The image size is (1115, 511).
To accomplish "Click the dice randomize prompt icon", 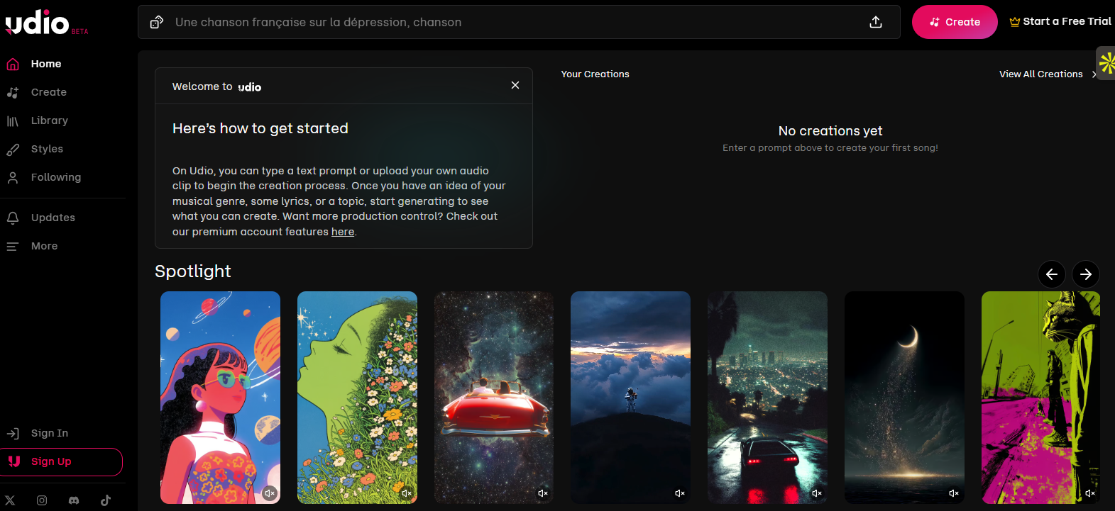I will tap(157, 23).
